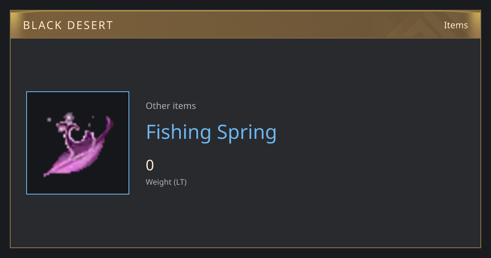Screen dimensions: 491x258
Task: Click the word Fishing in the title
Action: coord(179,132)
